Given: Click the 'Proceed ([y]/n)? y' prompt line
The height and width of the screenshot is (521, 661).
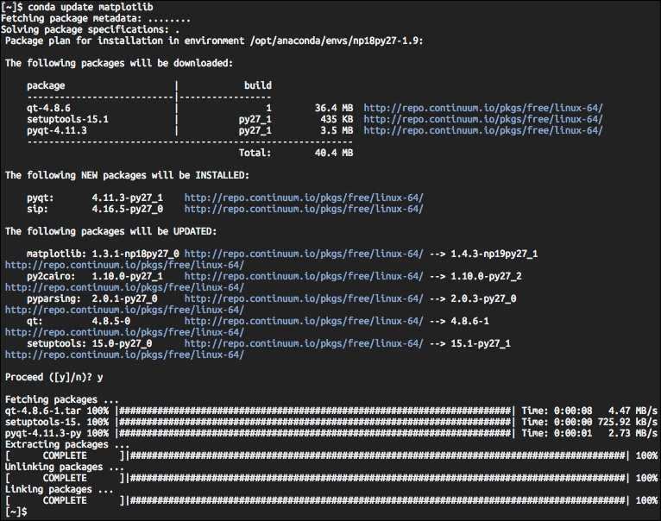Looking at the screenshot, I should 54,377.
